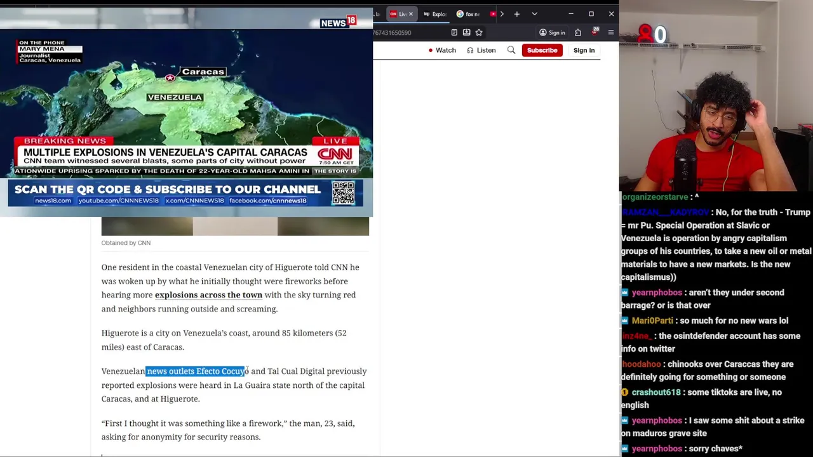Click chat username hoodahoo
This screenshot has height=457, width=813.
(x=641, y=364)
